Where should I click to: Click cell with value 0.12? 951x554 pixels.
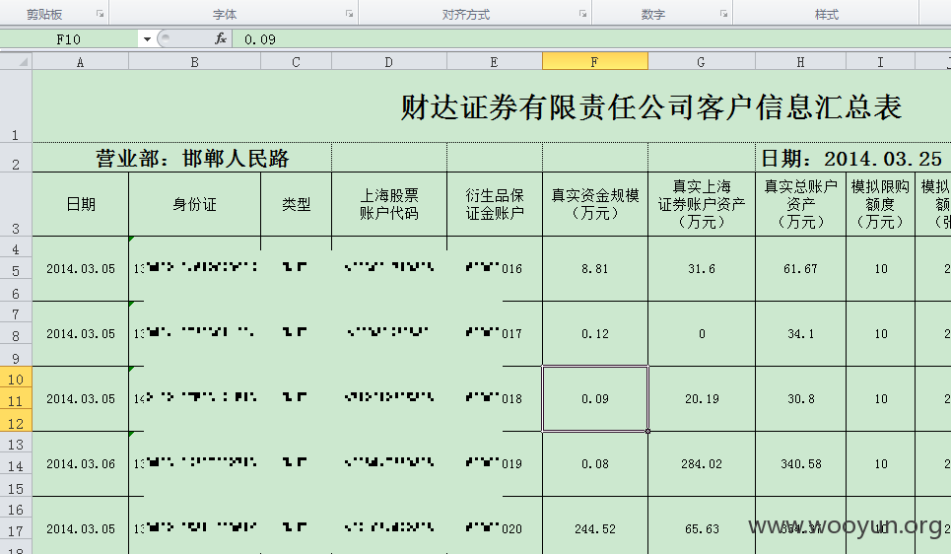[595, 334]
